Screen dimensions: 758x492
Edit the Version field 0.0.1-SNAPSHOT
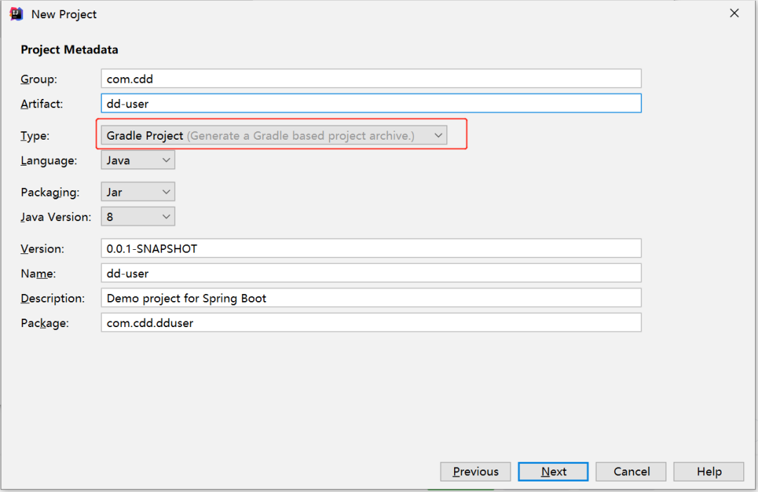coord(371,248)
